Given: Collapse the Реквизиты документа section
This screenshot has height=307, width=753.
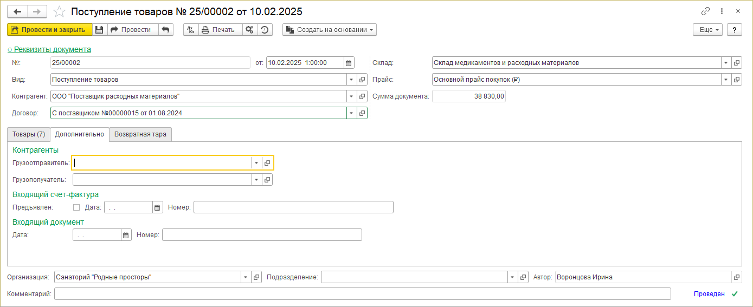Looking at the screenshot, I should [49, 49].
